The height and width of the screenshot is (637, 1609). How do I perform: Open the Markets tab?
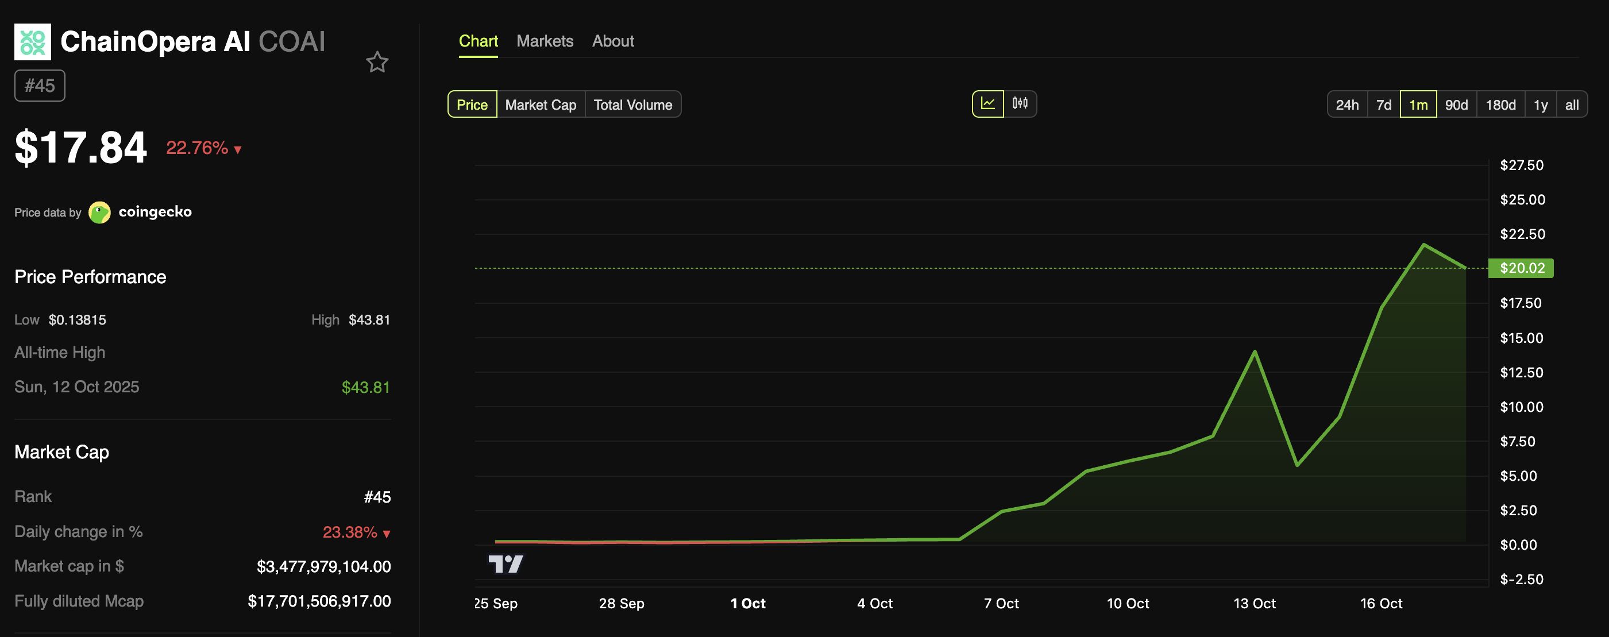pos(545,41)
